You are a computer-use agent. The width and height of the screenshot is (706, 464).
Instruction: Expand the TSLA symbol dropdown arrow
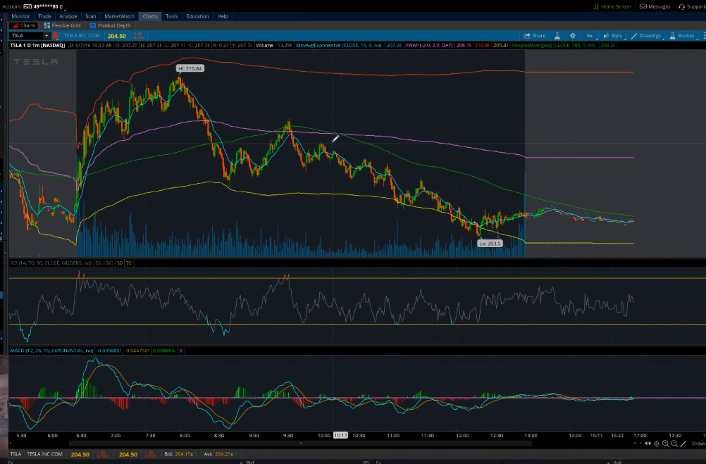[x=47, y=35]
